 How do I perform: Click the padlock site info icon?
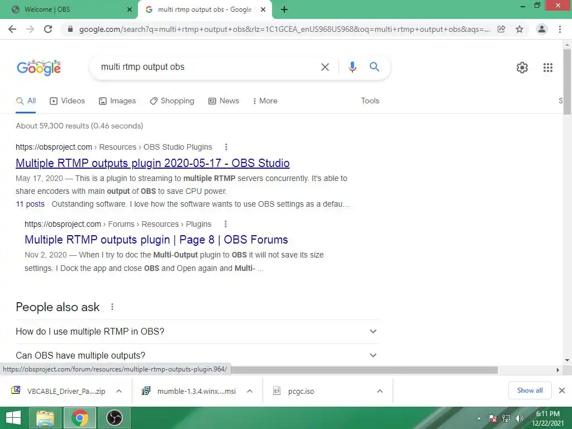click(x=70, y=29)
